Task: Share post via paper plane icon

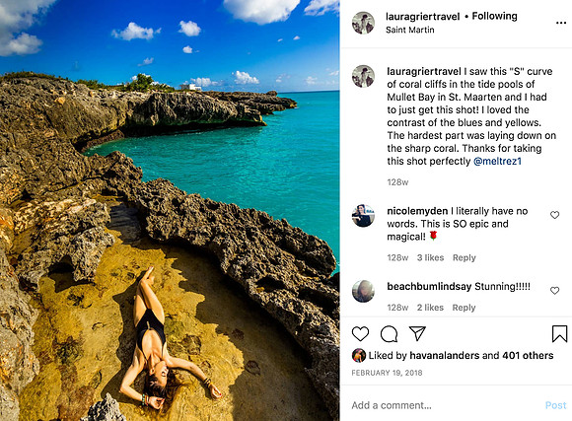Action: point(417,333)
